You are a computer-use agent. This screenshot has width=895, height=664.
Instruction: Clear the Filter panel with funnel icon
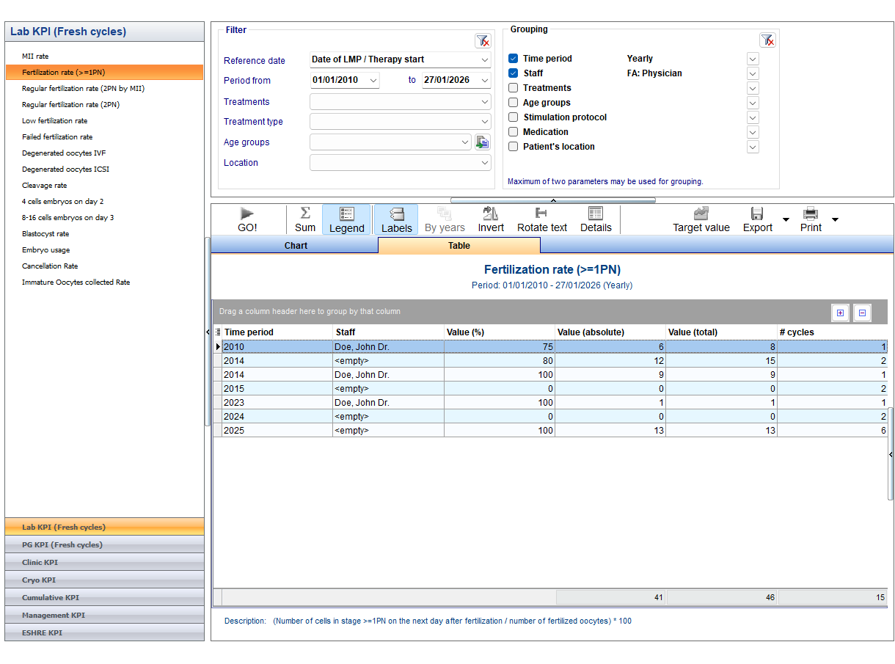482,41
